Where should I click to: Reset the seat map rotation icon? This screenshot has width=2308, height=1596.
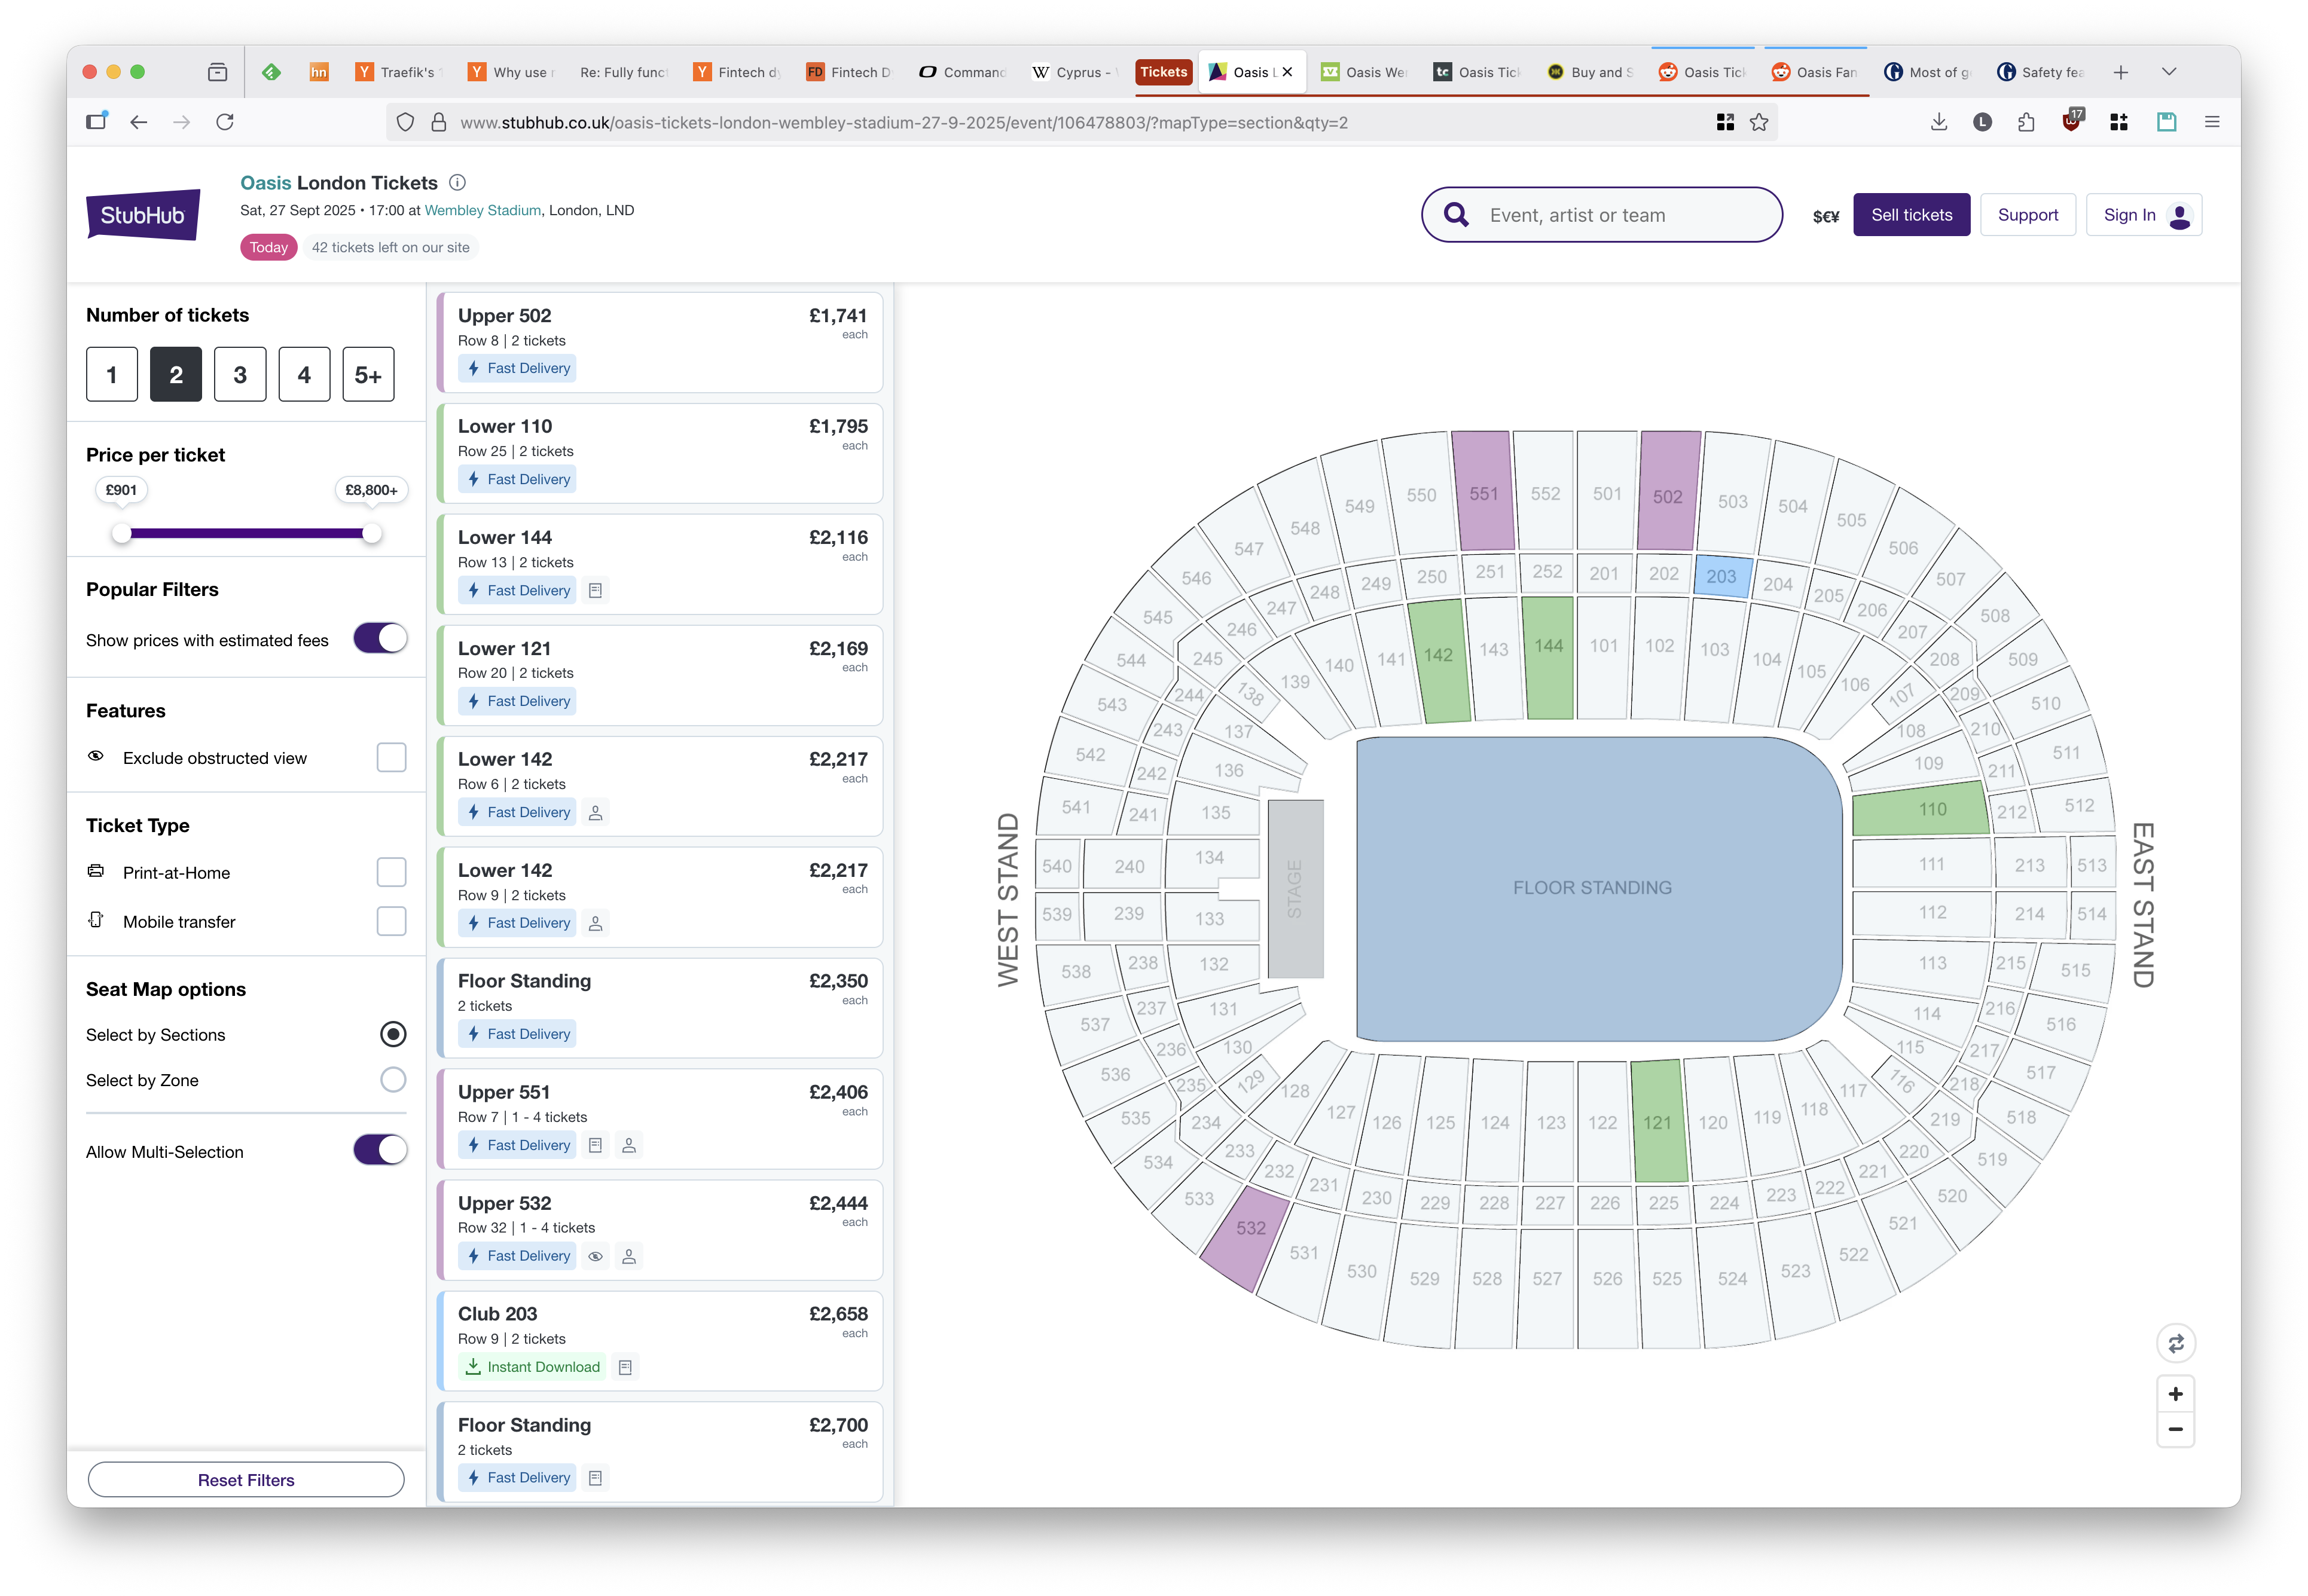click(2175, 1343)
